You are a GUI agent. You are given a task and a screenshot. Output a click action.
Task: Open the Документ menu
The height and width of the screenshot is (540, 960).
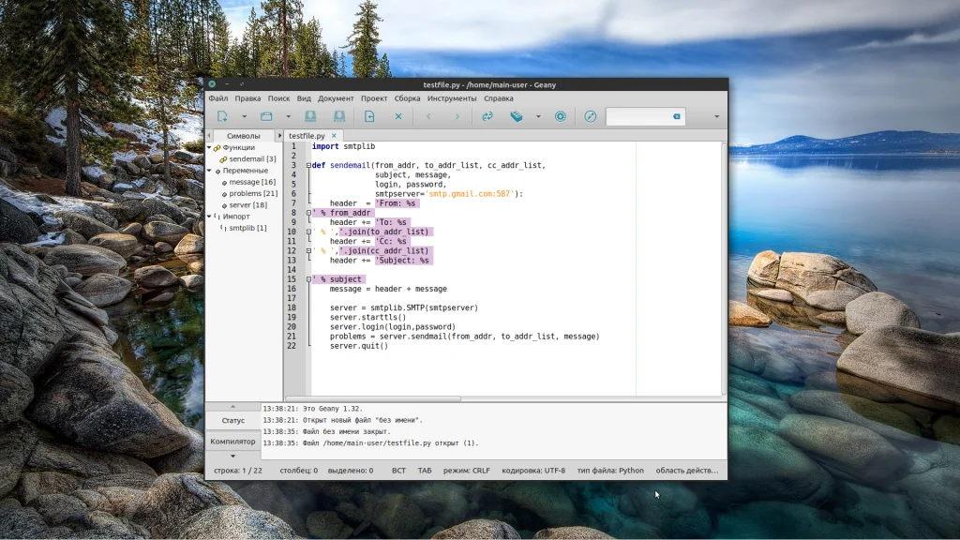tap(336, 98)
